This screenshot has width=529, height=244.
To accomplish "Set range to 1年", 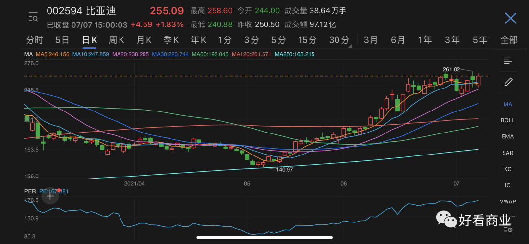I will (425, 40).
